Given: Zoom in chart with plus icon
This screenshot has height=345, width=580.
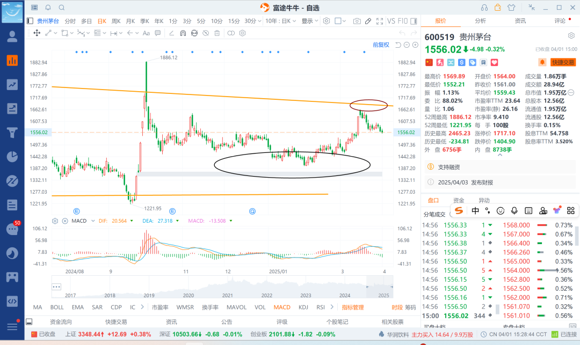Looking at the screenshot, I should (415, 45).
